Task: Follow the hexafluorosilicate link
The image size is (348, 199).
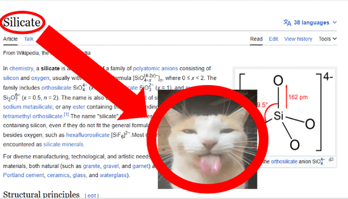Action: pos(88,135)
